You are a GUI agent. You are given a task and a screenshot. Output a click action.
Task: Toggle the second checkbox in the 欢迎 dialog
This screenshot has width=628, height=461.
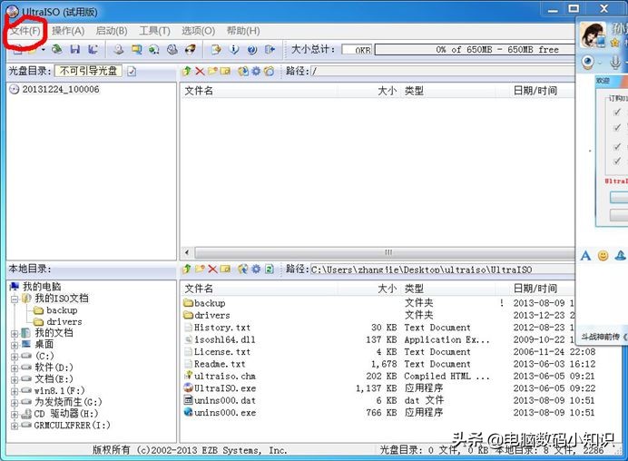pos(617,128)
